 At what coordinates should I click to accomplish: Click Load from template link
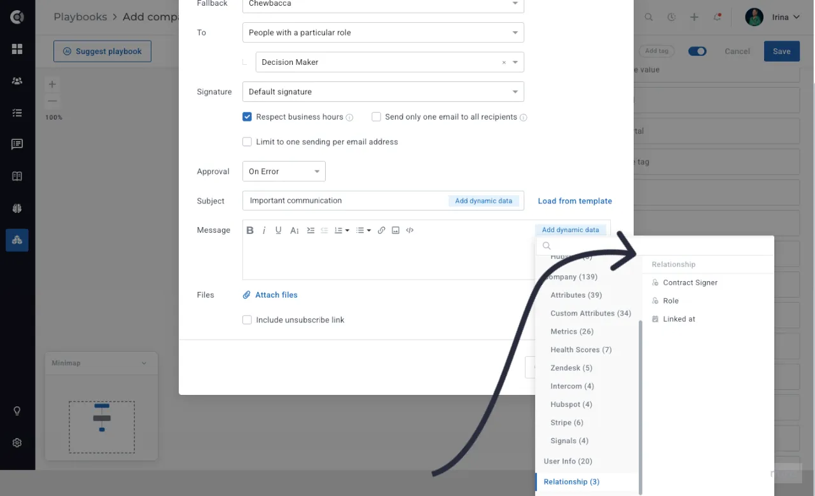coord(575,201)
